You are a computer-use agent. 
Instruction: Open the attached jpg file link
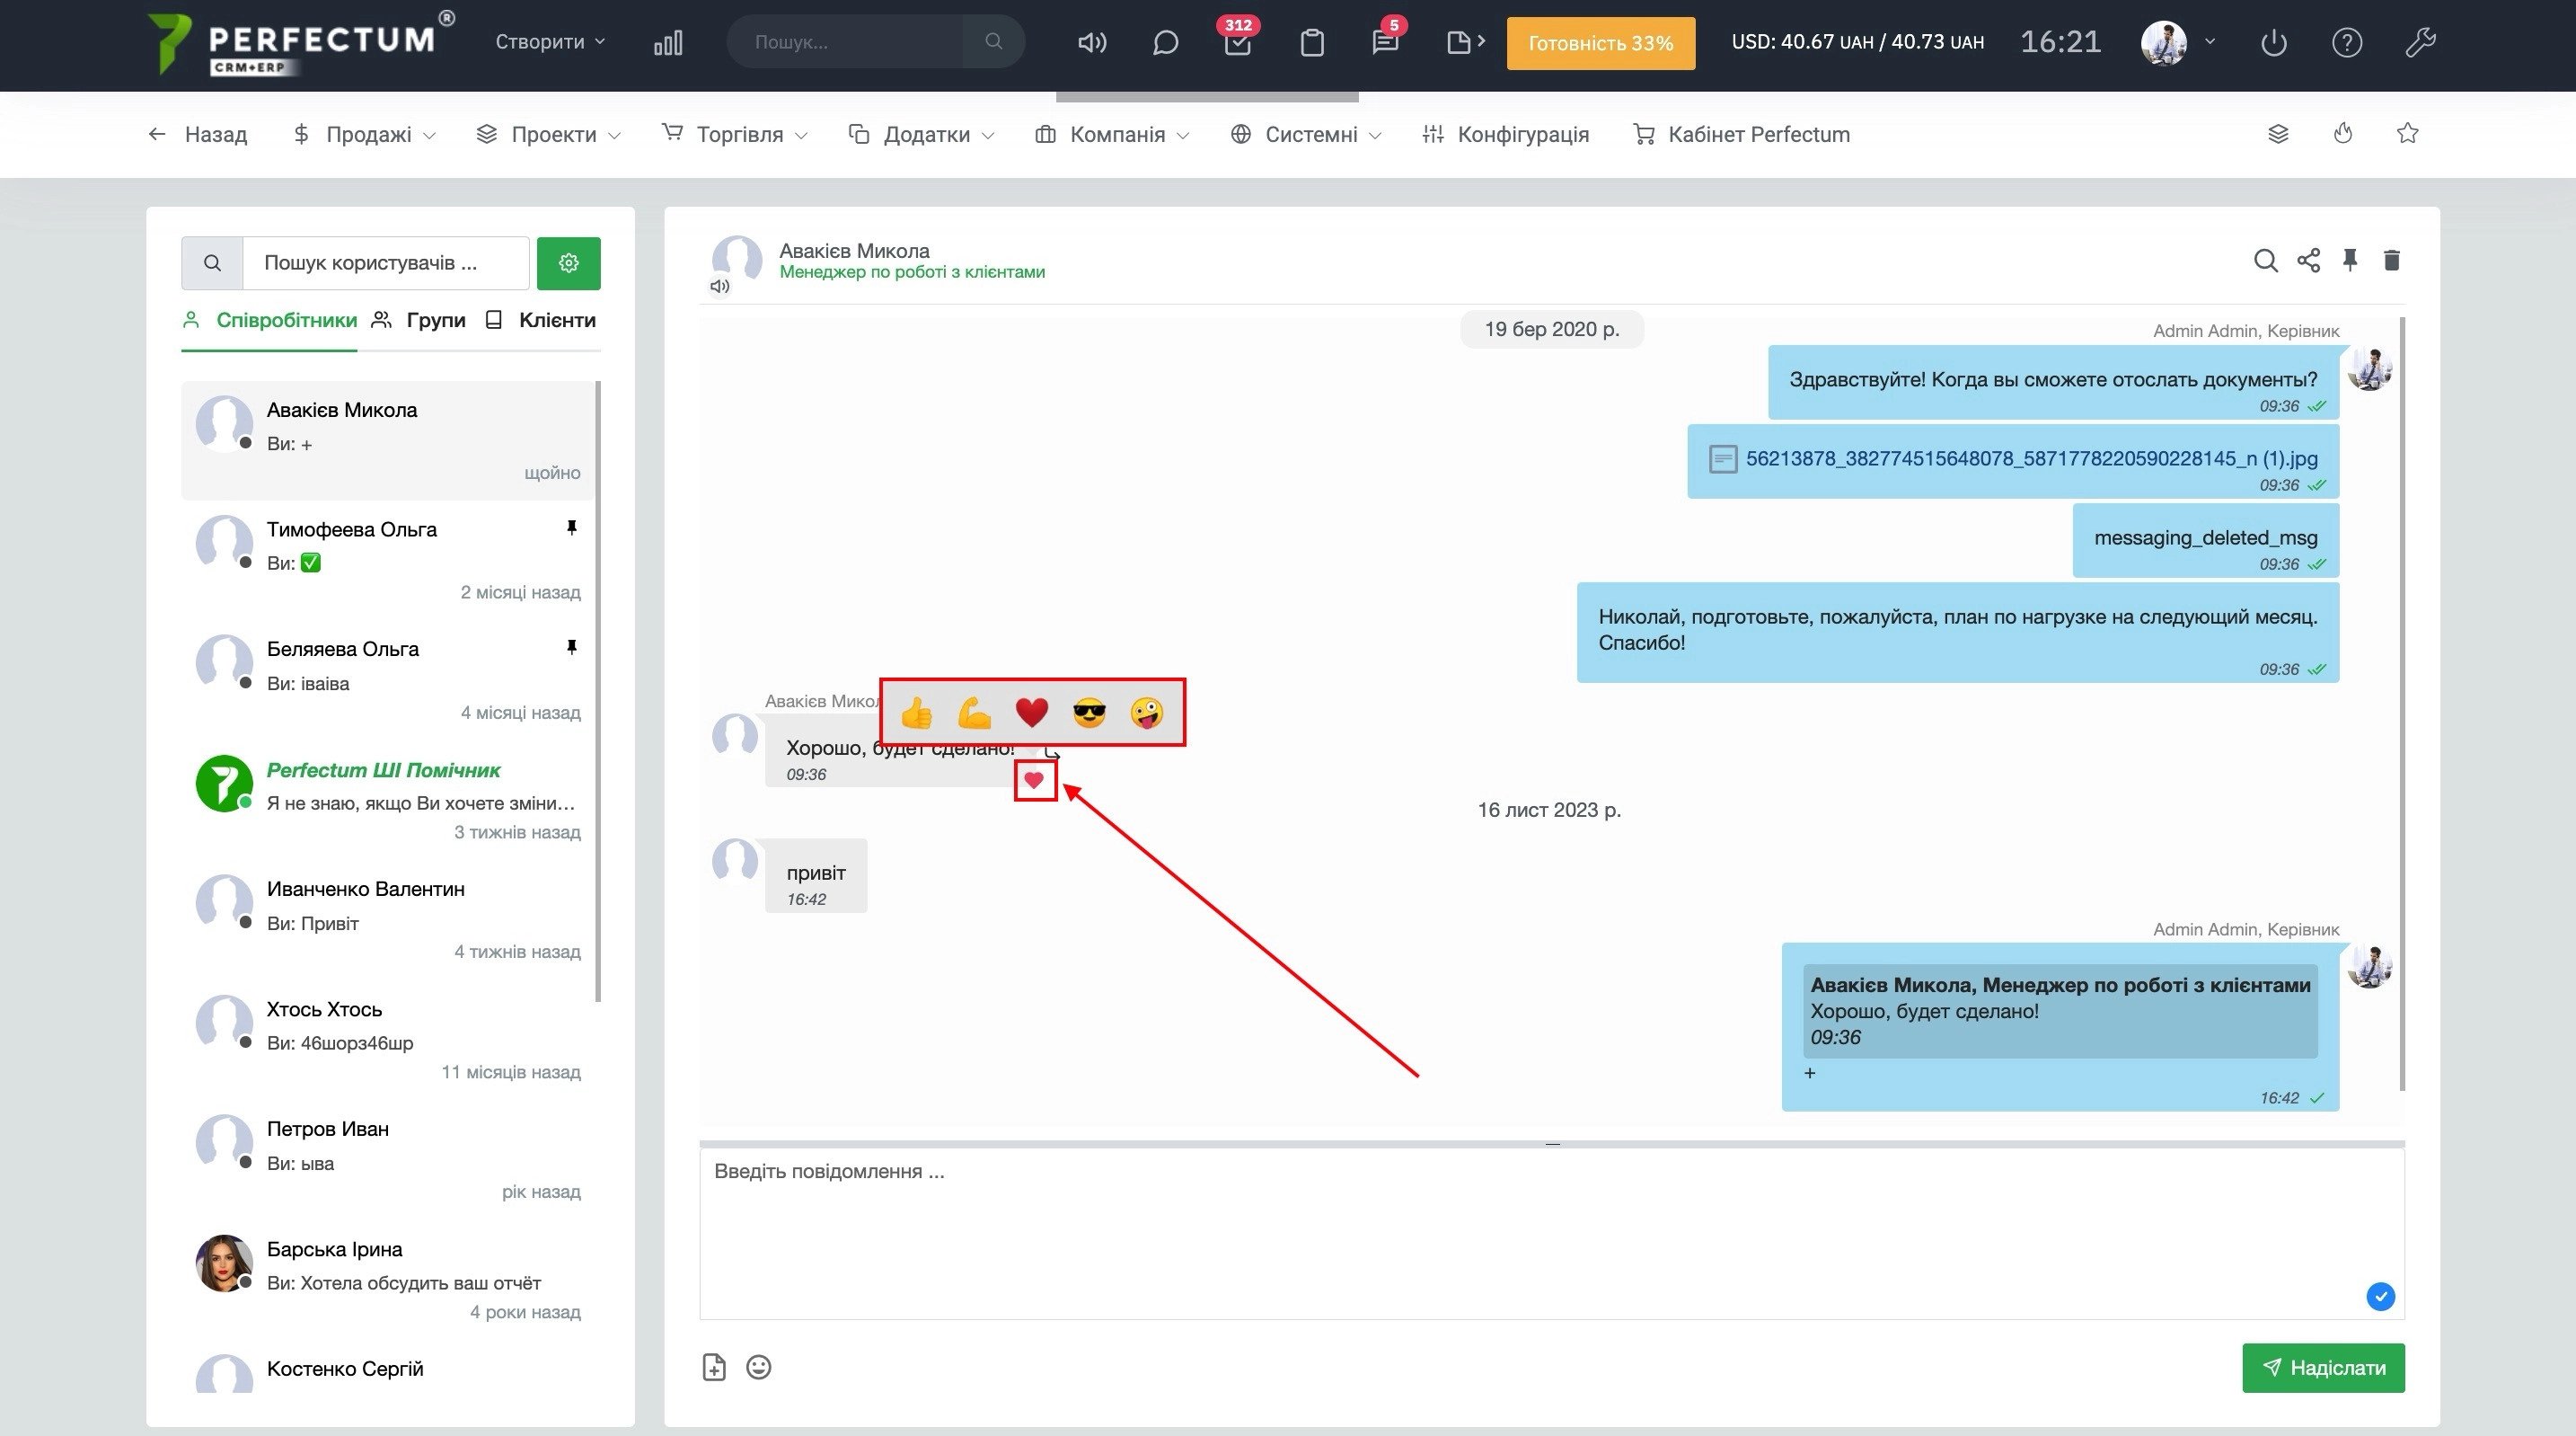coord(2030,458)
